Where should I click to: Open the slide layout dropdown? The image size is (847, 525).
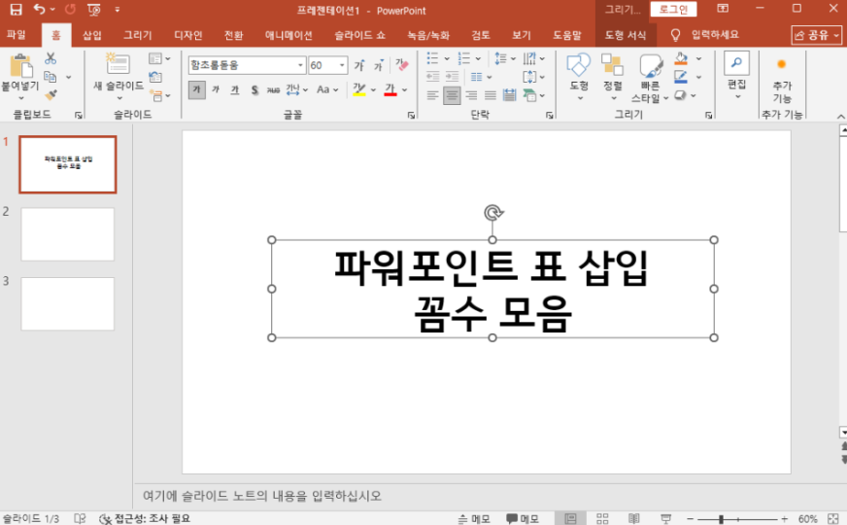click(159, 58)
